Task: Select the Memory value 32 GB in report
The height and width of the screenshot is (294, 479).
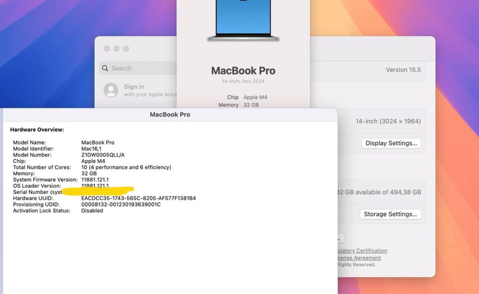Action: [x=89, y=173]
